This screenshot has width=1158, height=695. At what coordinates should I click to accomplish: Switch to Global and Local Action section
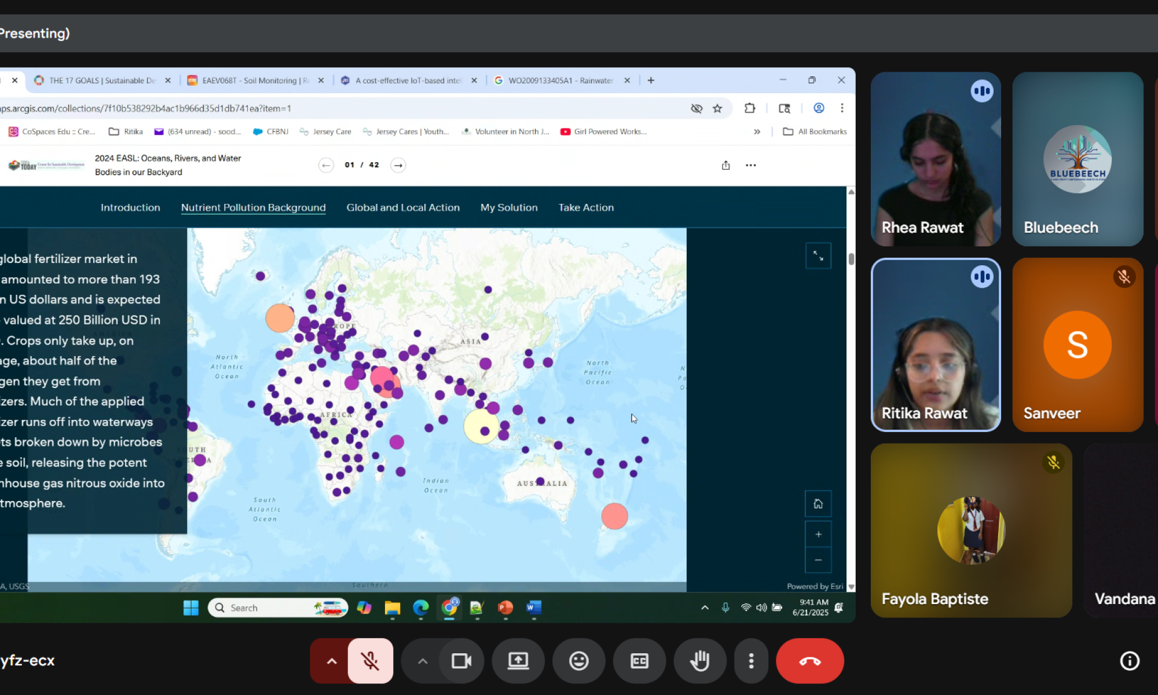(x=403, y=207)
